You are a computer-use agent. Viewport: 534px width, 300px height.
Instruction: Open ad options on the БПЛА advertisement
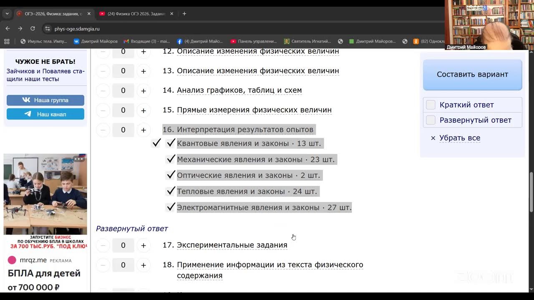(79, 159)
